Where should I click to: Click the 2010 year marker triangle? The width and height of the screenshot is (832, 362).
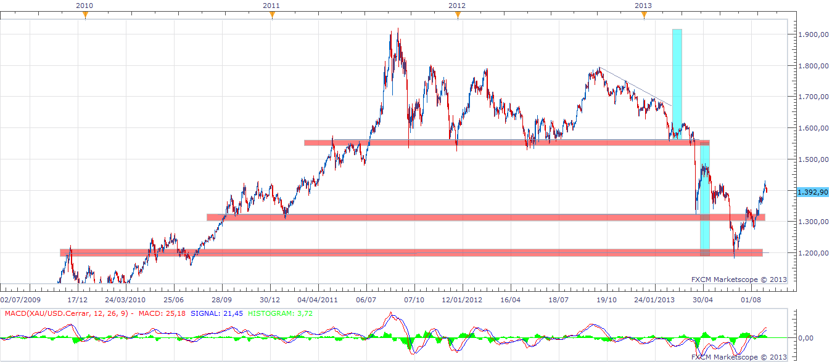85,15
